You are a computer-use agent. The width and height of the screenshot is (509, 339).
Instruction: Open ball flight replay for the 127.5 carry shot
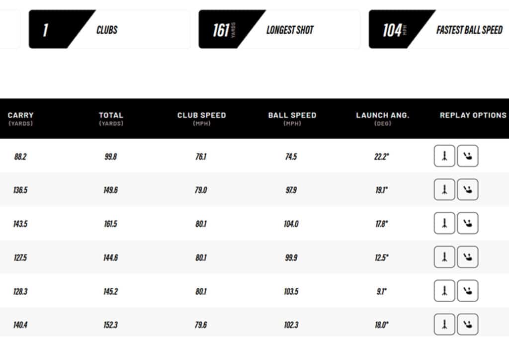click(444, 257)
